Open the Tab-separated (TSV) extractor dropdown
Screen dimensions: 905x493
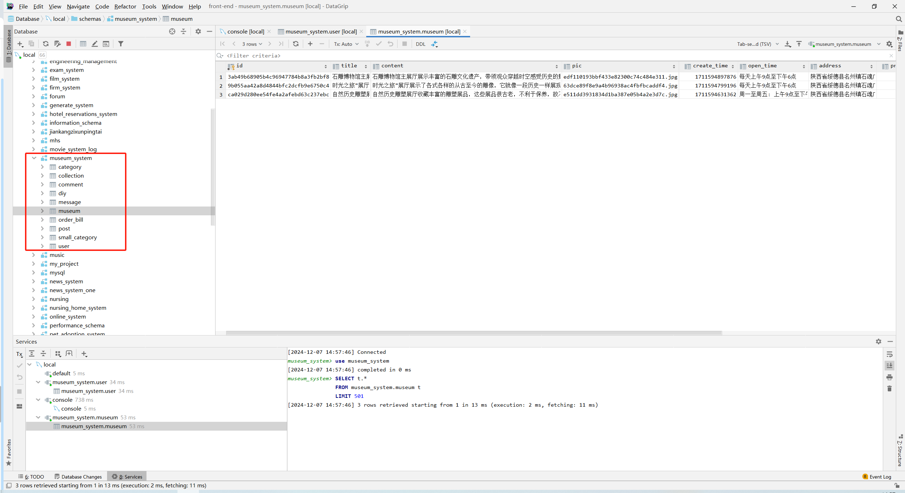point(757,44)
